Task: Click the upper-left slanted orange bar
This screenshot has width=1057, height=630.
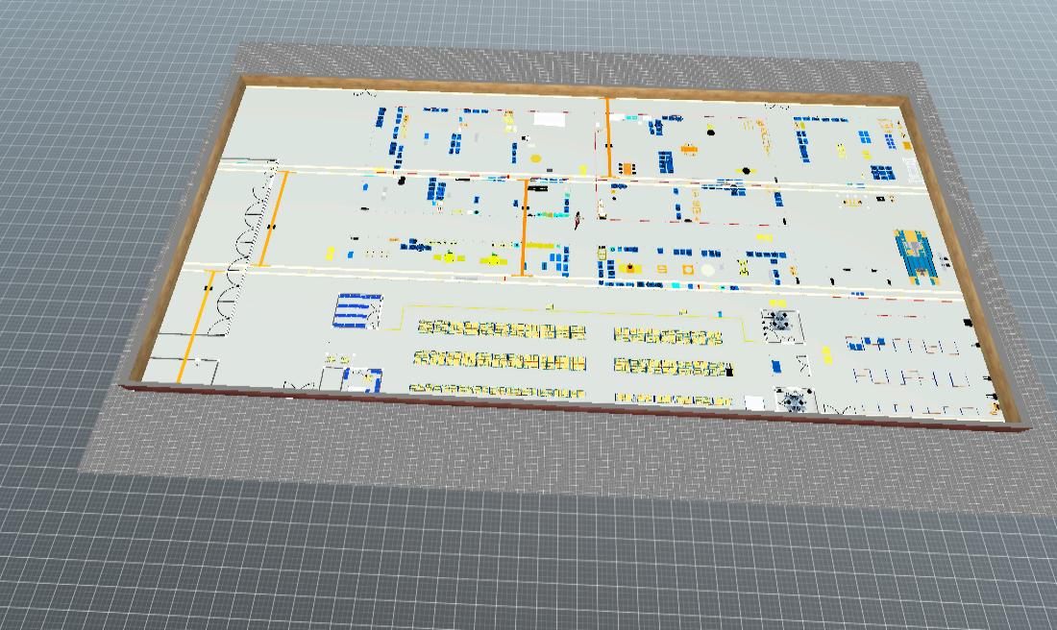Action: [272, 219]
